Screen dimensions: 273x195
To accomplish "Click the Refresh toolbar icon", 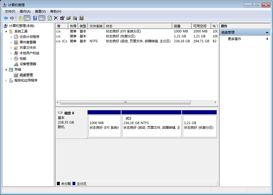I will 50,18.
